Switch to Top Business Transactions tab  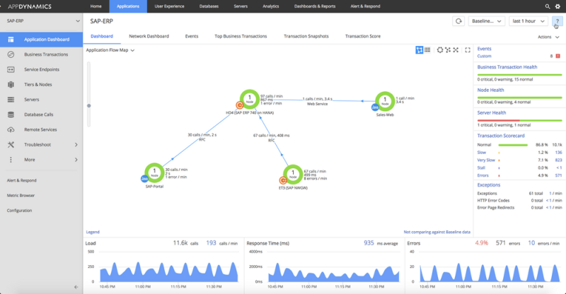point(241,36)
